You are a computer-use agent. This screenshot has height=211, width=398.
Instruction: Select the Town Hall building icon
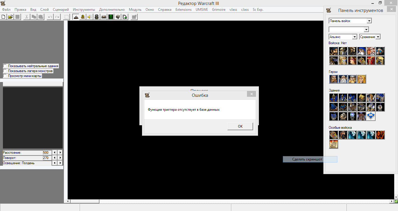(334, 98)
